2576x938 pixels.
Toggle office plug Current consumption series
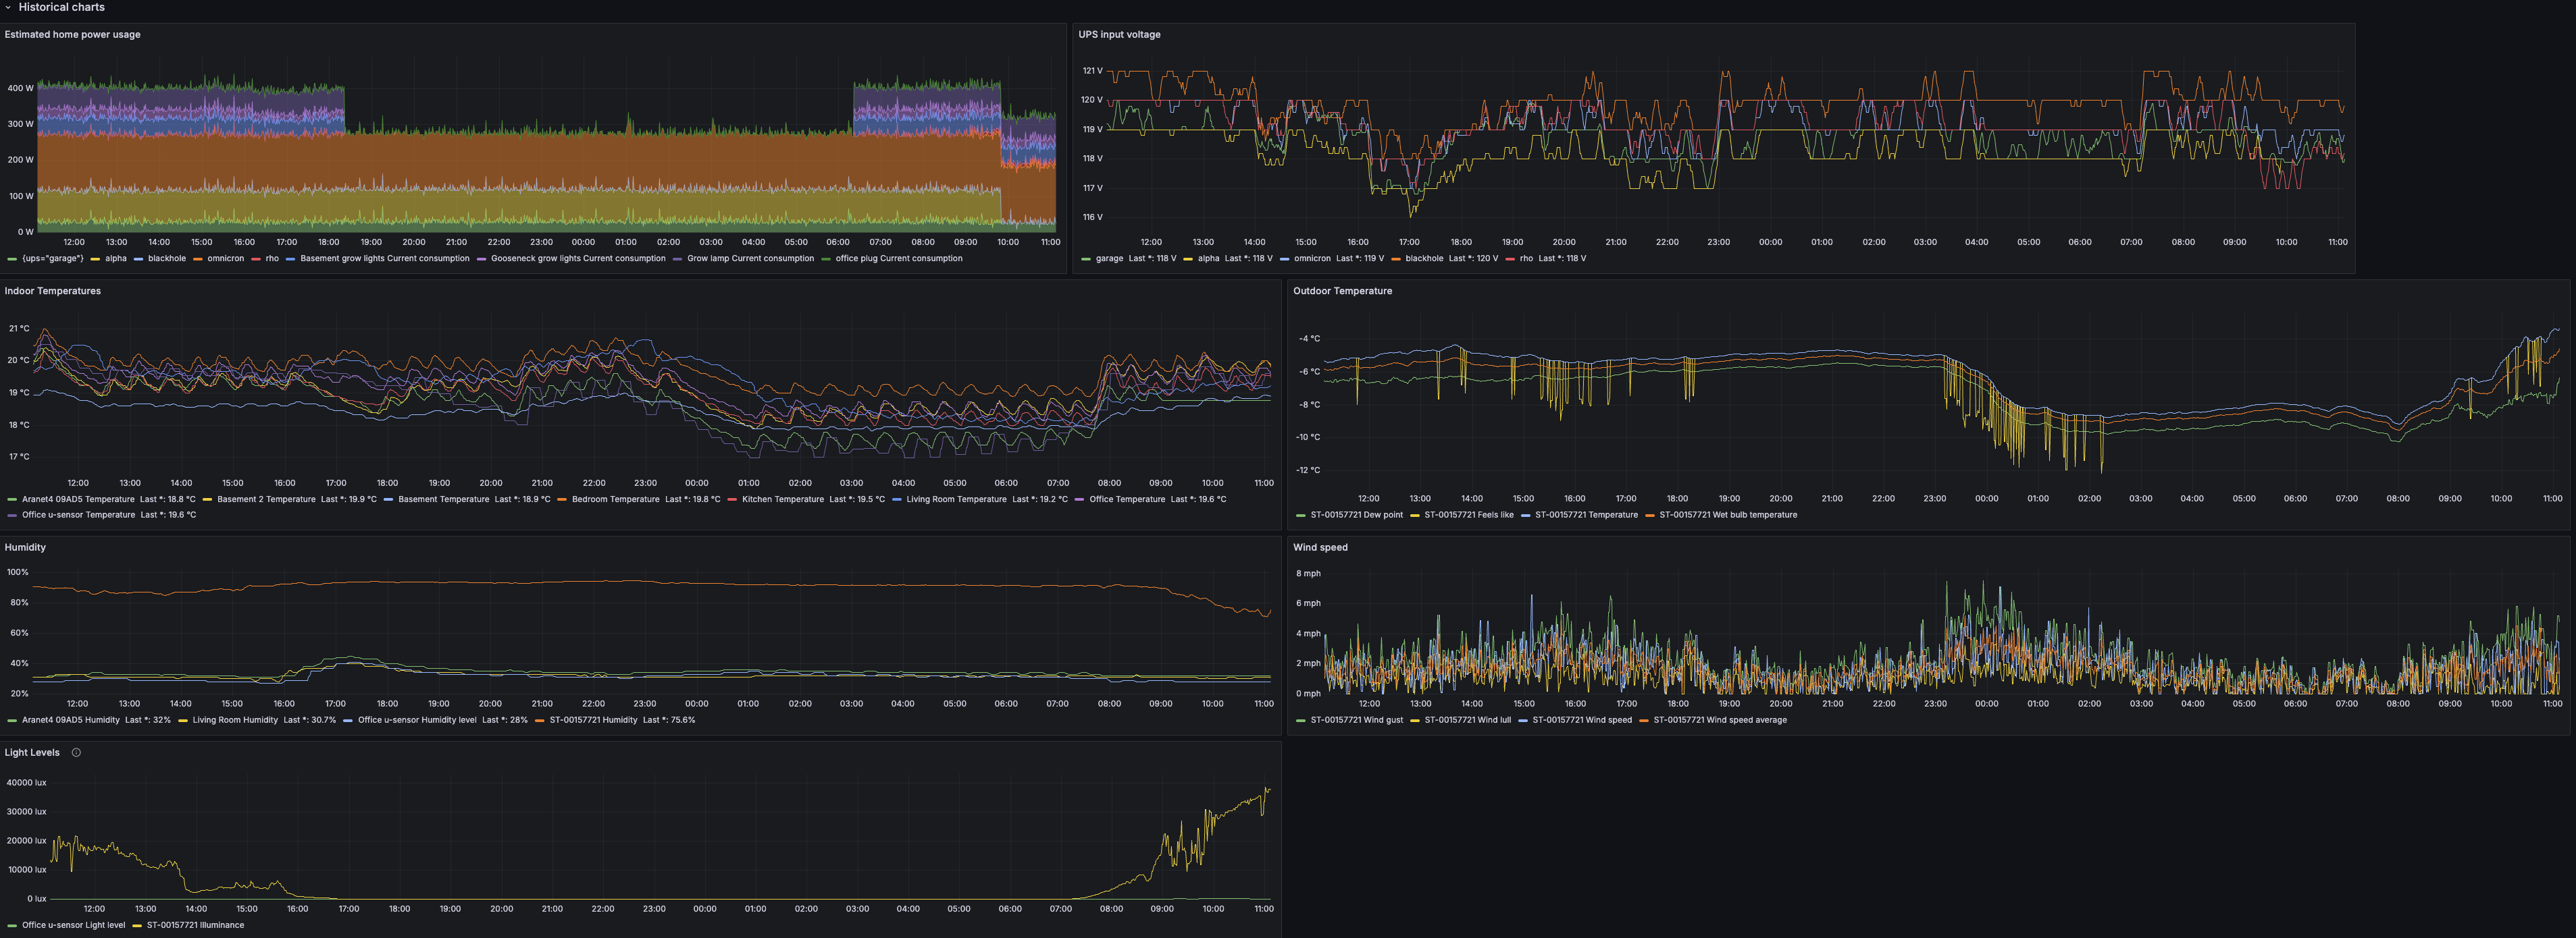click(x=899, y=258)
